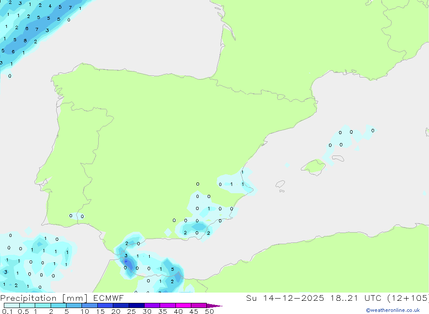Screen dimensions: 429x314
Task: Click the "[mm]" unit label
Action: coord(75,298)
